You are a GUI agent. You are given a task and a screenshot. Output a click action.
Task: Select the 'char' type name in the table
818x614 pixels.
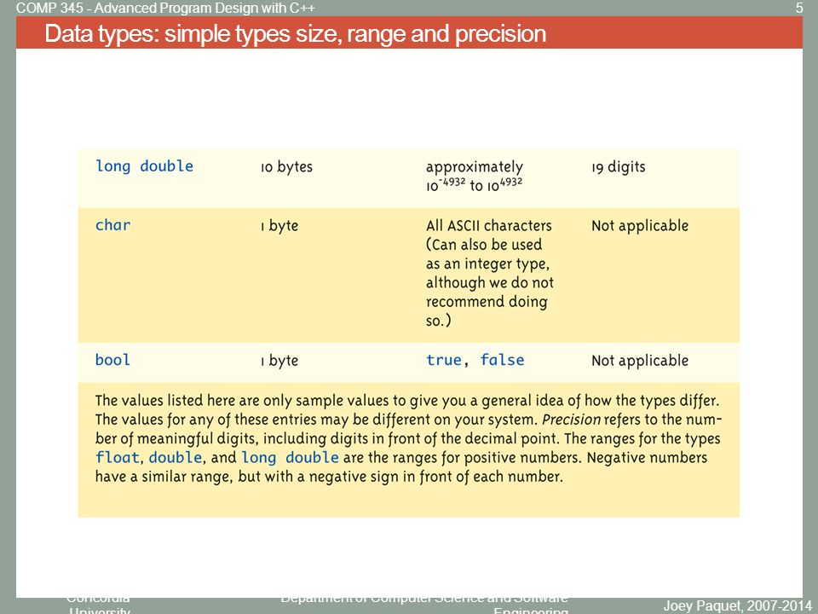(112, 225)
